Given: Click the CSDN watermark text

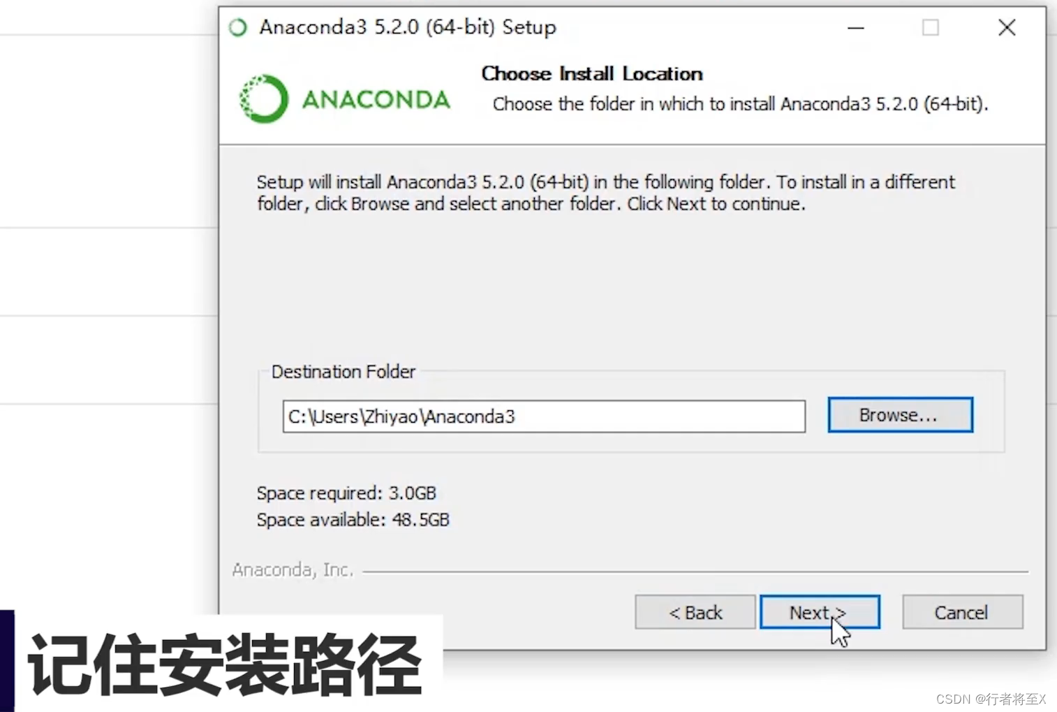Looking at the screenshot, I should pos(991,699).
